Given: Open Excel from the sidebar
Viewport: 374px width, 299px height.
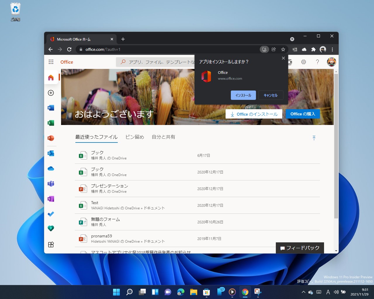Looking at the screenshot, I should 51,123.
